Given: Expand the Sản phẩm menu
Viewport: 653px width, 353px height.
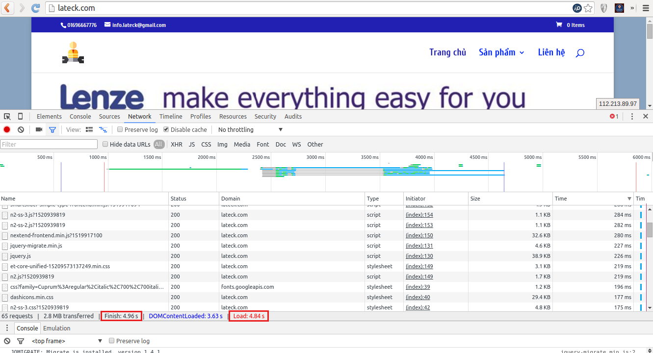Looking at the screenshot, I should pos(501,52).
